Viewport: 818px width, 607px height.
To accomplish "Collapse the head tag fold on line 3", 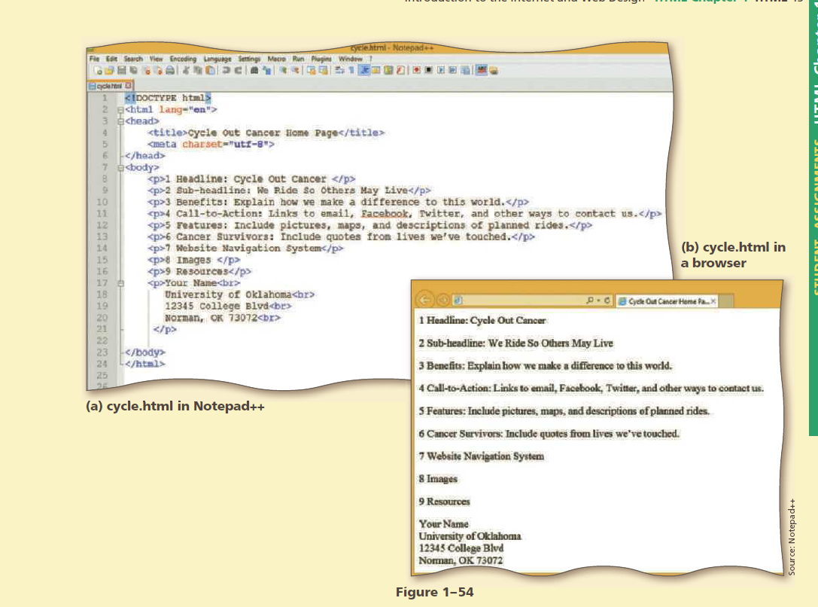I will [120, 121].
